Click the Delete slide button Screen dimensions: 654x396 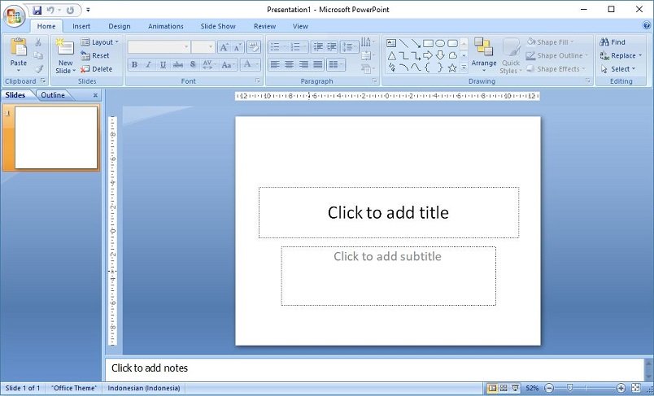point(97,69)
